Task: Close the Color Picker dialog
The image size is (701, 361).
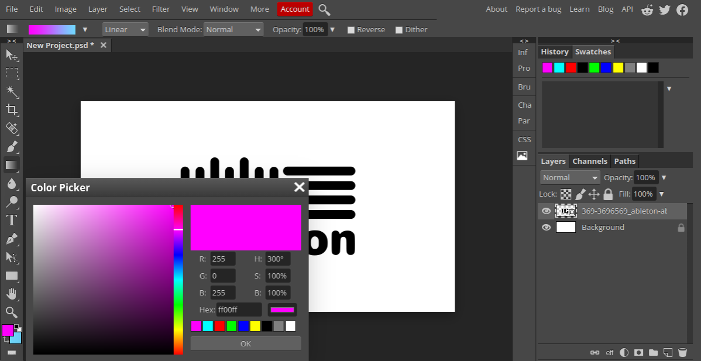Action: pyautogui.click(x=299, y=187)
